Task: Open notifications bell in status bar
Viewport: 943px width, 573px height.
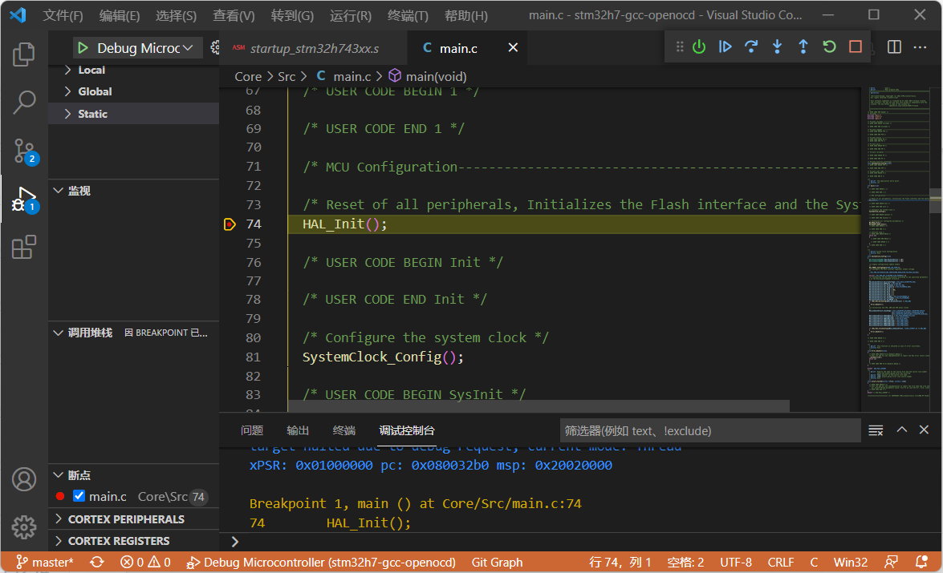Action: [x=921, y=563]
